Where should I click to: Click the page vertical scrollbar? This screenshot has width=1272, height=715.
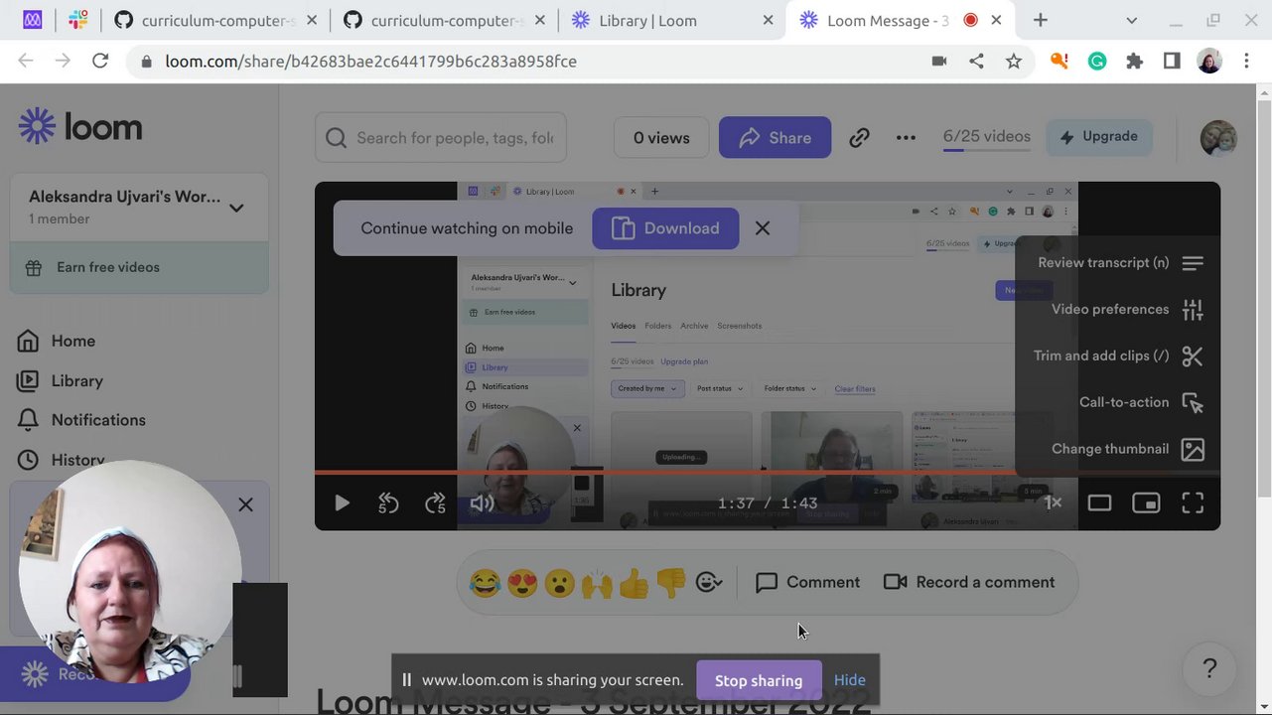[x=1264, y=298]
